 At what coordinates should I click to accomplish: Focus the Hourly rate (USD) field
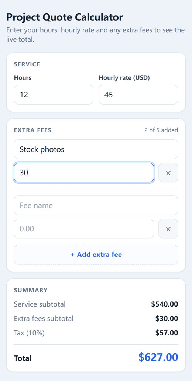(138, 95)
